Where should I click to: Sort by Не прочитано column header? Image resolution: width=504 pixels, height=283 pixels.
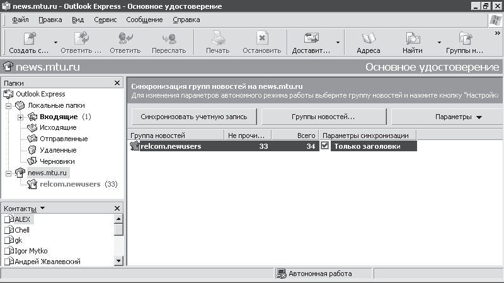[x=248, y=135]
